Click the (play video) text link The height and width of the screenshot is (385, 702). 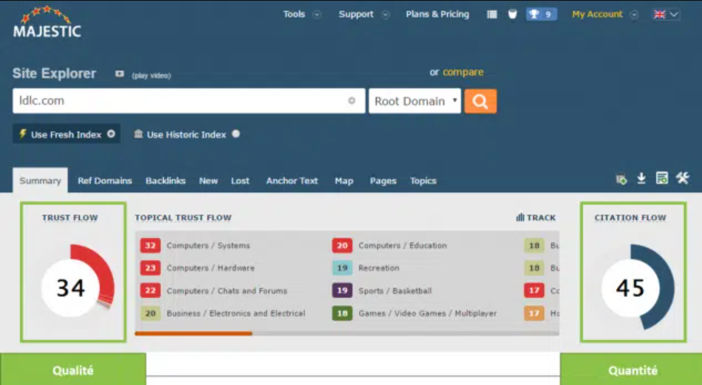(151, 75)
